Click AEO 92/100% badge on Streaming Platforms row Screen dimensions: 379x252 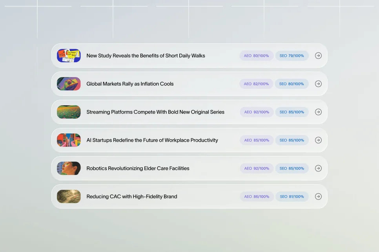pyautogui.click(x=257, y=112)
